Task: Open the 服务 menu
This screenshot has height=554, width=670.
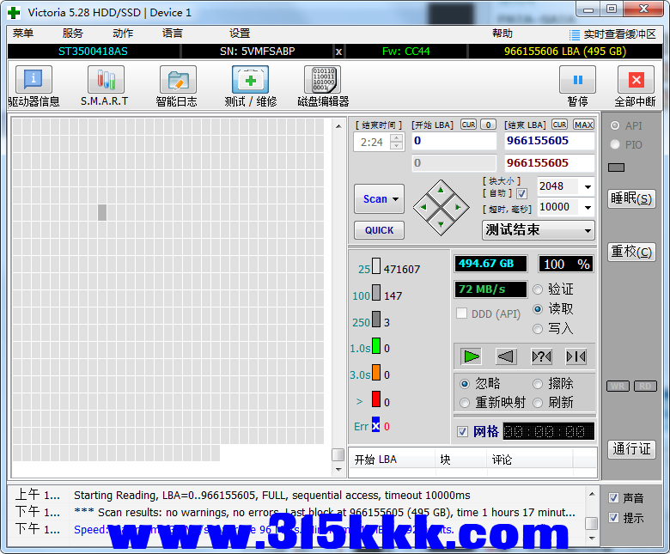Action: [x=73, y=33]
